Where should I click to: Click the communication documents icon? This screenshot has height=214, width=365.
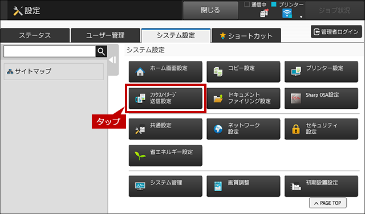tap(264, 13)
